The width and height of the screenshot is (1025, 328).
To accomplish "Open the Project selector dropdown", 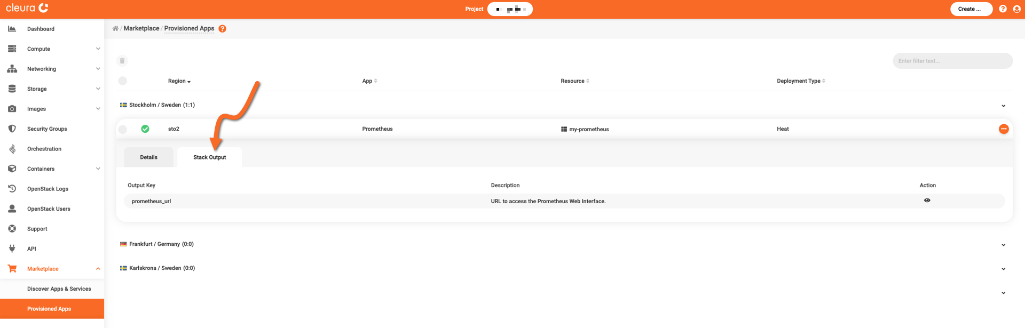I will pos(510,9).
